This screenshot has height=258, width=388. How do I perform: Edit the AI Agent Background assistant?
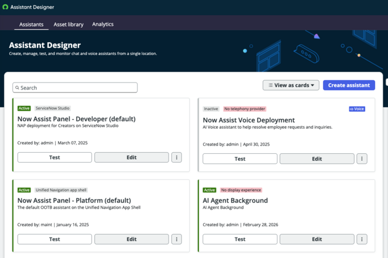317,239
